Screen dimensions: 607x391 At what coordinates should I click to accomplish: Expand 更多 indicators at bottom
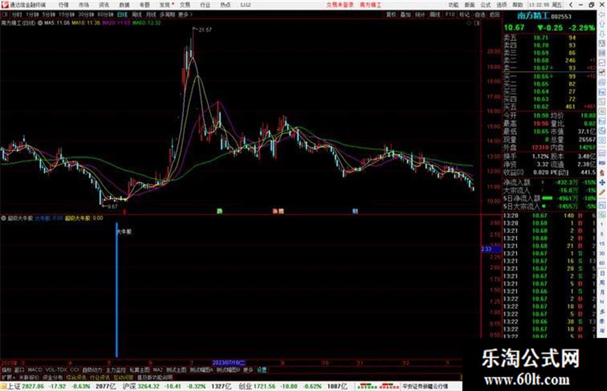[248, 370]
